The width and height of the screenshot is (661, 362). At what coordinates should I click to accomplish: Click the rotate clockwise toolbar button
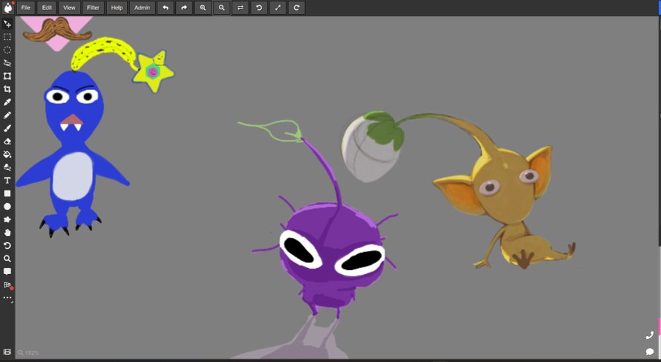coord(296,7)
